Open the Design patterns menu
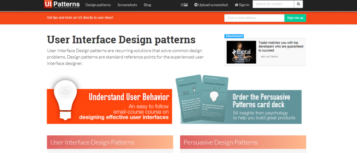 98,5
